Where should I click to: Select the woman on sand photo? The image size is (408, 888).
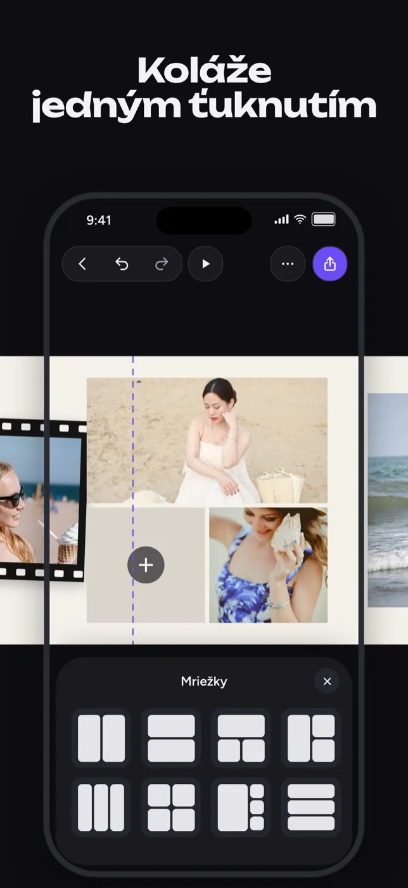click(207, 441)
